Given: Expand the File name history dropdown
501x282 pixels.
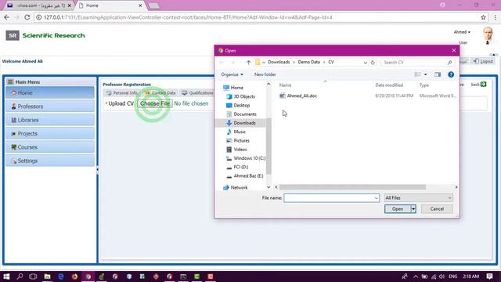Looking at the screenshot, I should pyautogui.click(x=376, y=198).
